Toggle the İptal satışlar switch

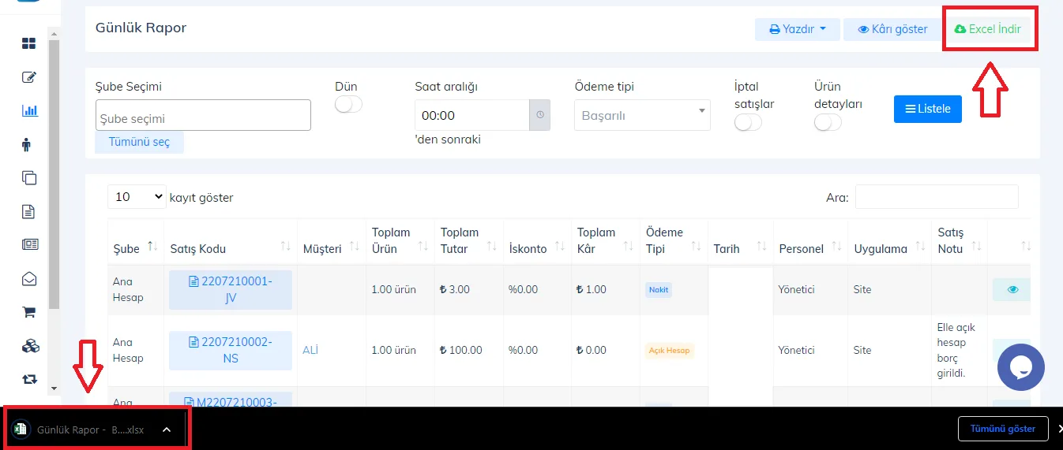(x=748, y=123)
